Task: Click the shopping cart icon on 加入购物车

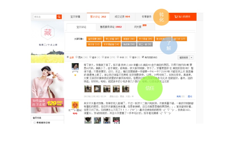Action: (176, 17)
